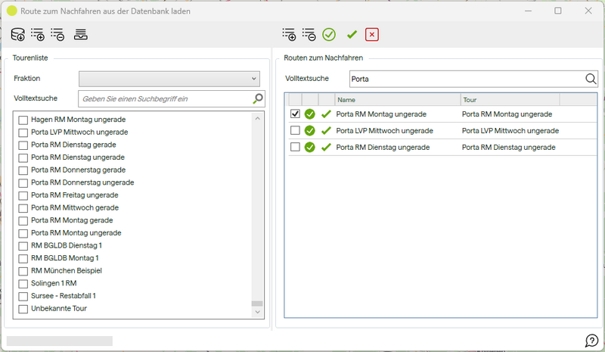This screenshot has width=605, height=352.
Task: Click the yellow application icon in title bar
Action: (12, 11)
